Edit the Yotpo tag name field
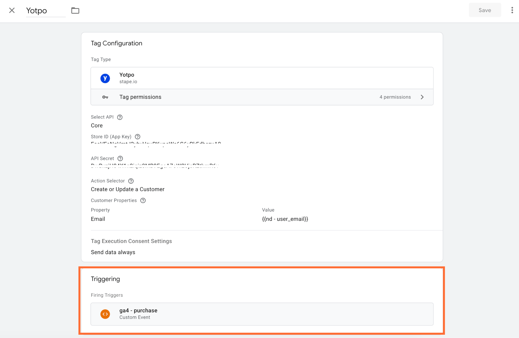Screen dimensions: 519x338 point(46,11)
